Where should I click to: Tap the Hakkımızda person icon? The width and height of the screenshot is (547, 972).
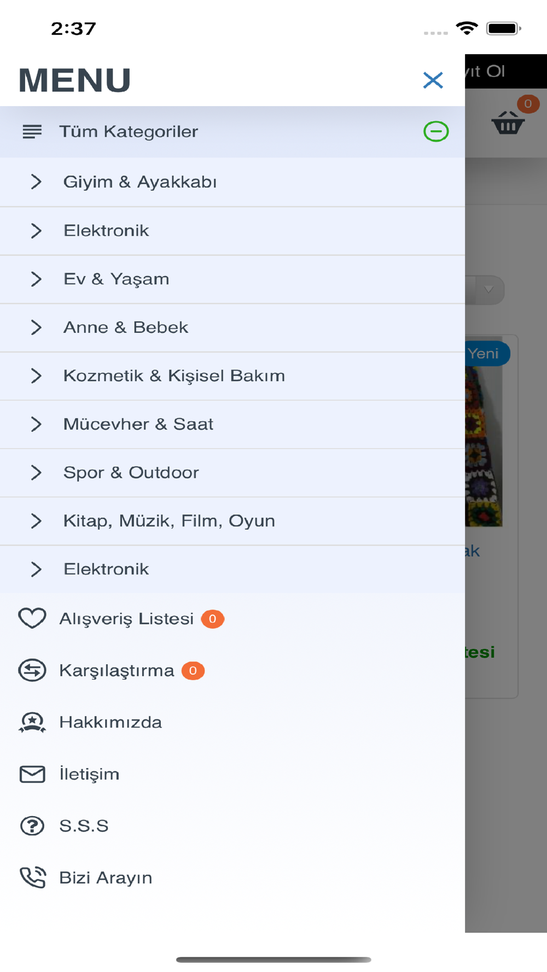[32, 722]
